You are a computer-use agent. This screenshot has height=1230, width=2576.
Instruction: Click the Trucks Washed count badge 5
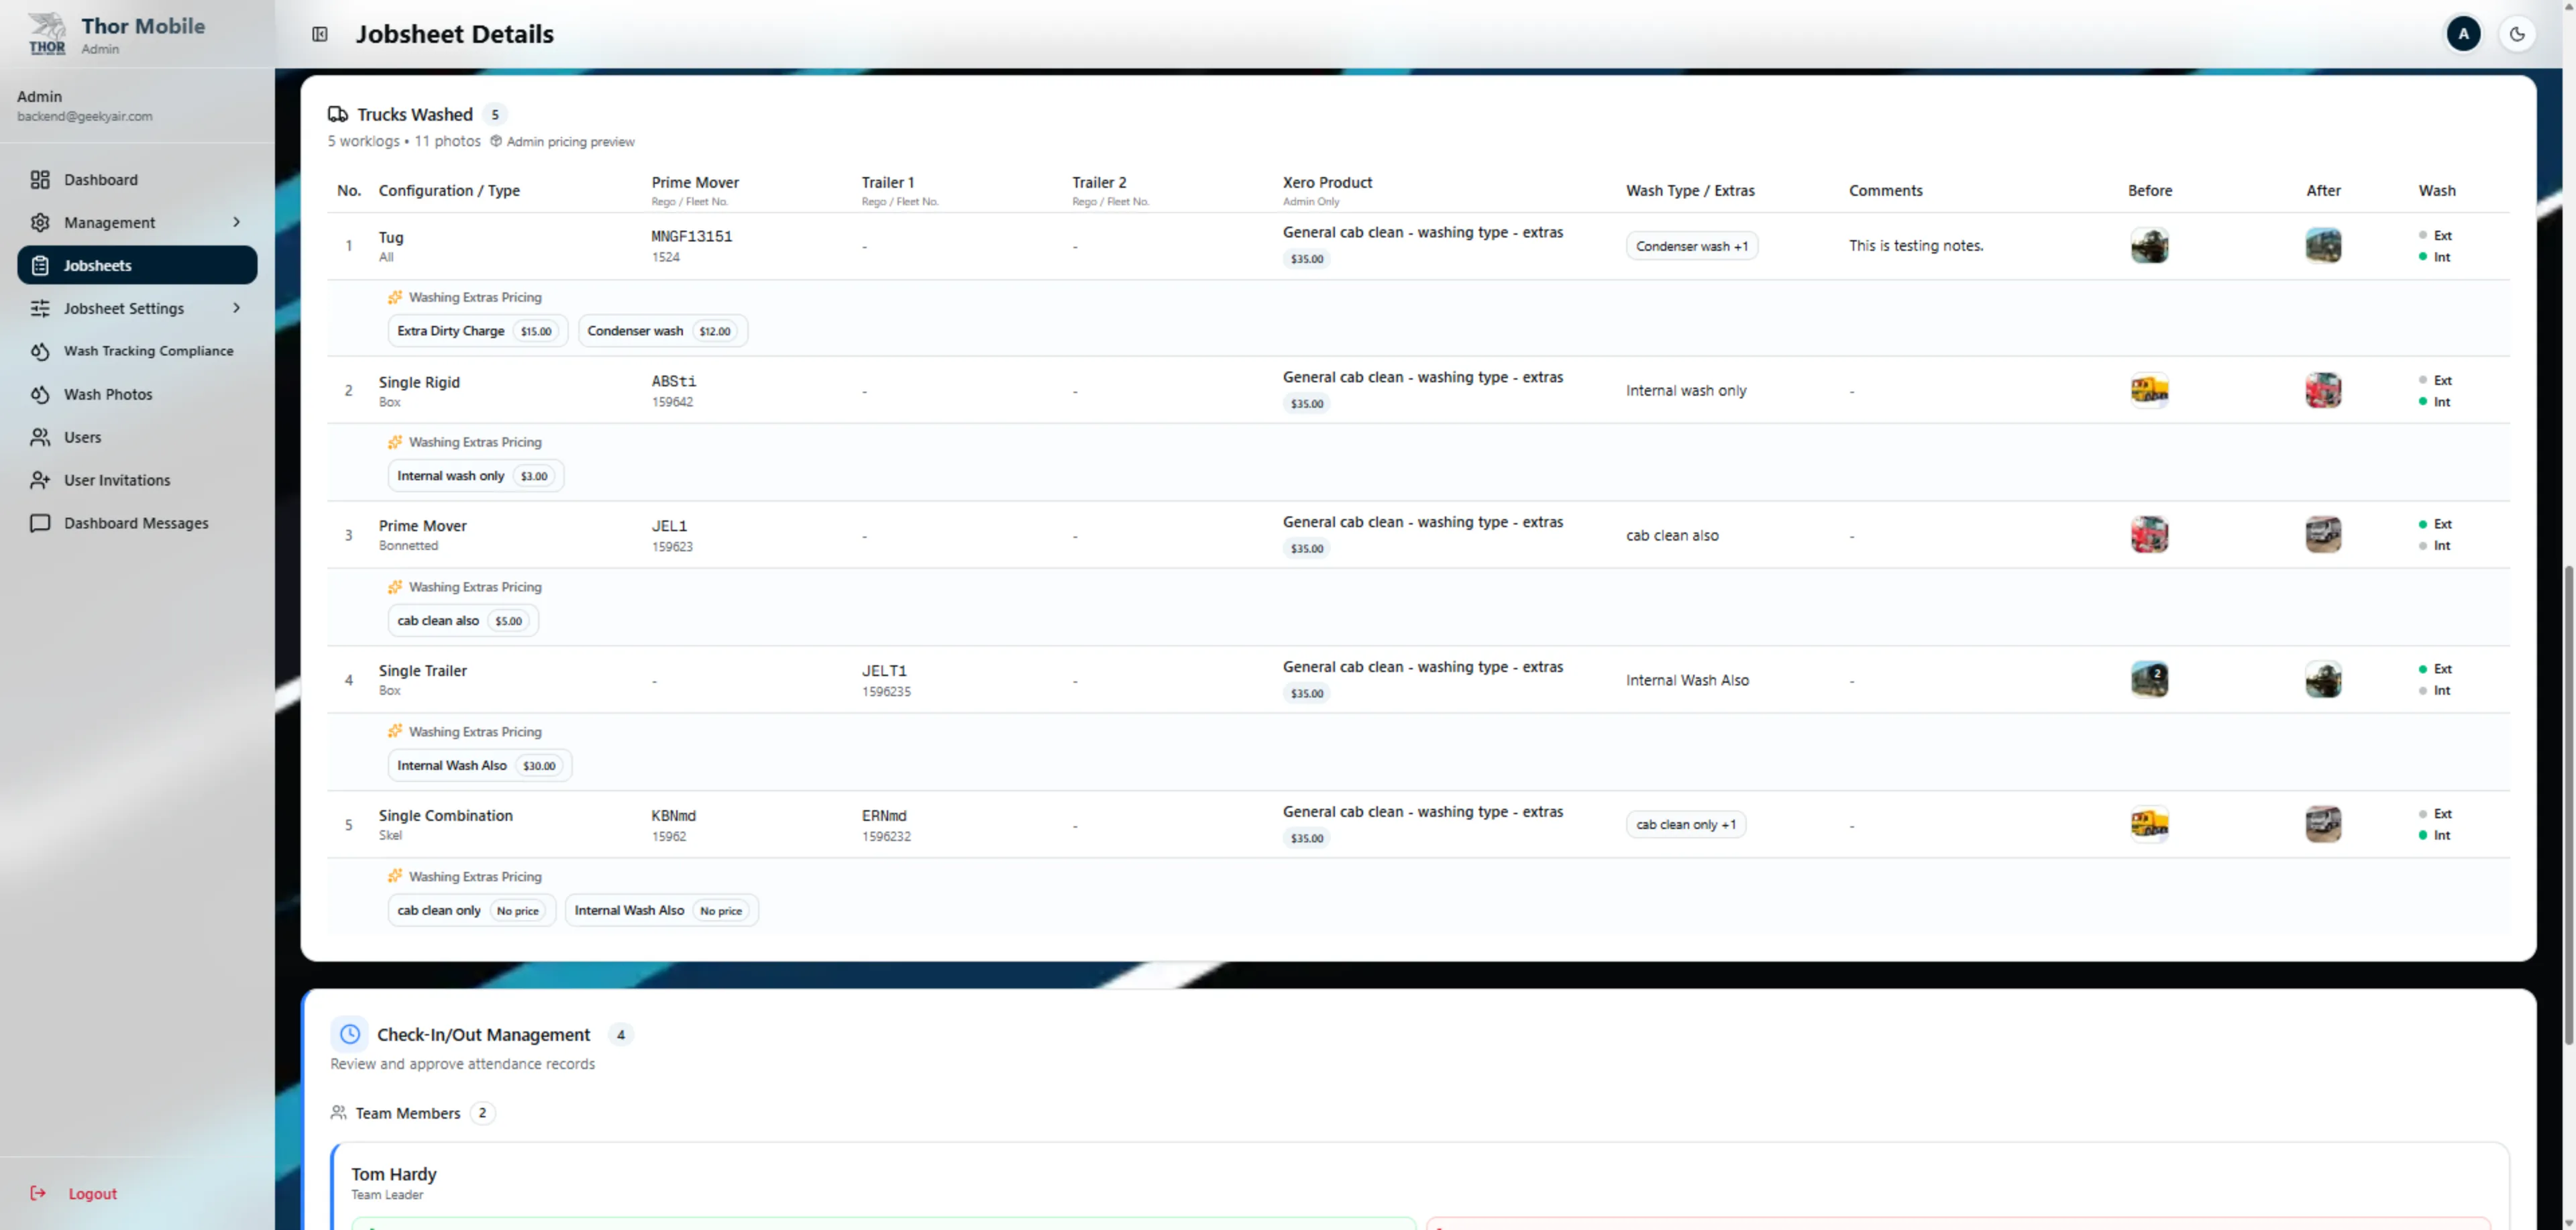point(495,115)
